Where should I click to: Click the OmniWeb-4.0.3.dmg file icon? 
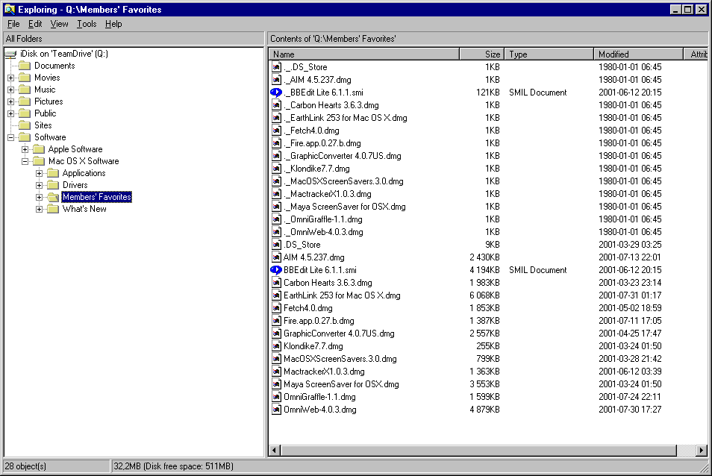(276, 410)
